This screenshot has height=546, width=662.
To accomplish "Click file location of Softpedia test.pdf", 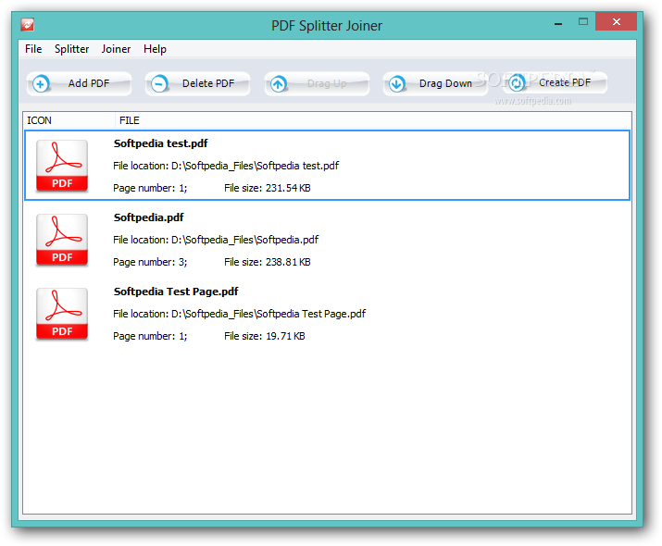I will point(226,166).
